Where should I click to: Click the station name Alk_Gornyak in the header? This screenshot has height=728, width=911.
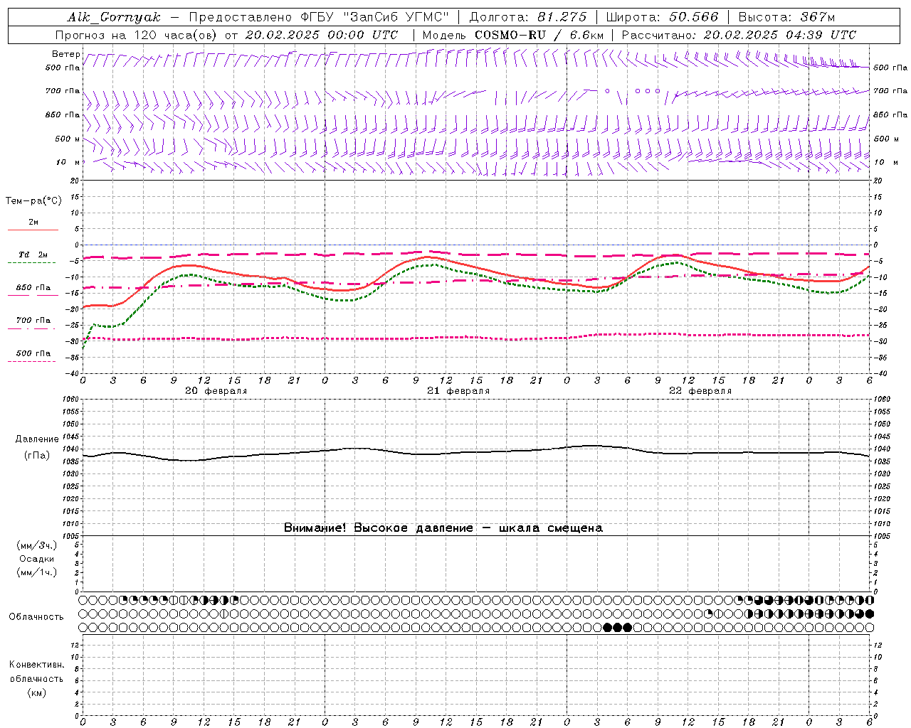(x=114, y=17)
